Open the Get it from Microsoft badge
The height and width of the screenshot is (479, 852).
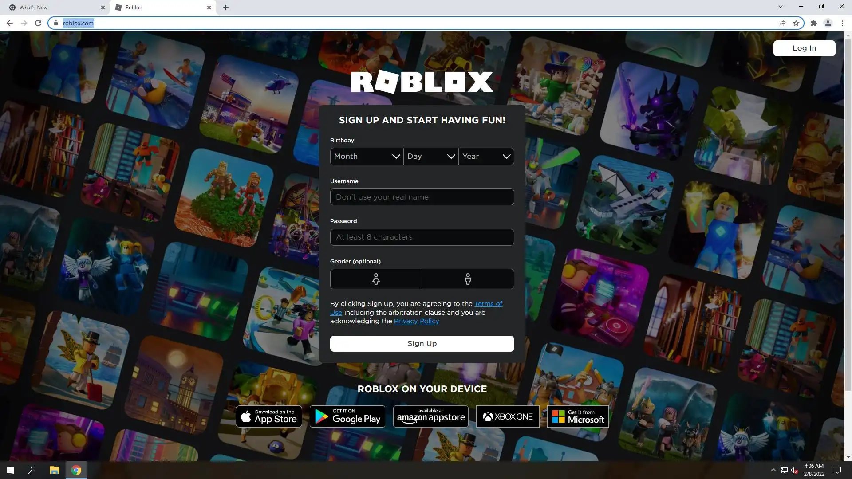point(578,416)
